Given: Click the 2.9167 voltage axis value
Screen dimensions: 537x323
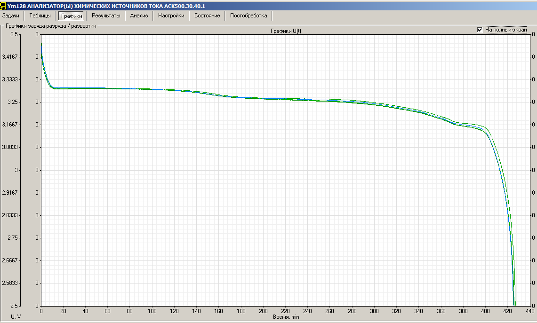Looking at the screenshot, I should coord(9,193).
